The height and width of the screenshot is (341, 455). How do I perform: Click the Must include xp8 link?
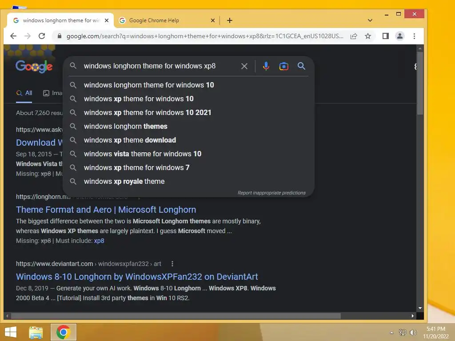point(99,241)
